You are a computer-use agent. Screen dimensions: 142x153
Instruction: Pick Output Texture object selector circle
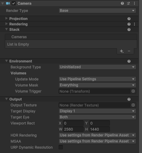click(x=133, y=105)
